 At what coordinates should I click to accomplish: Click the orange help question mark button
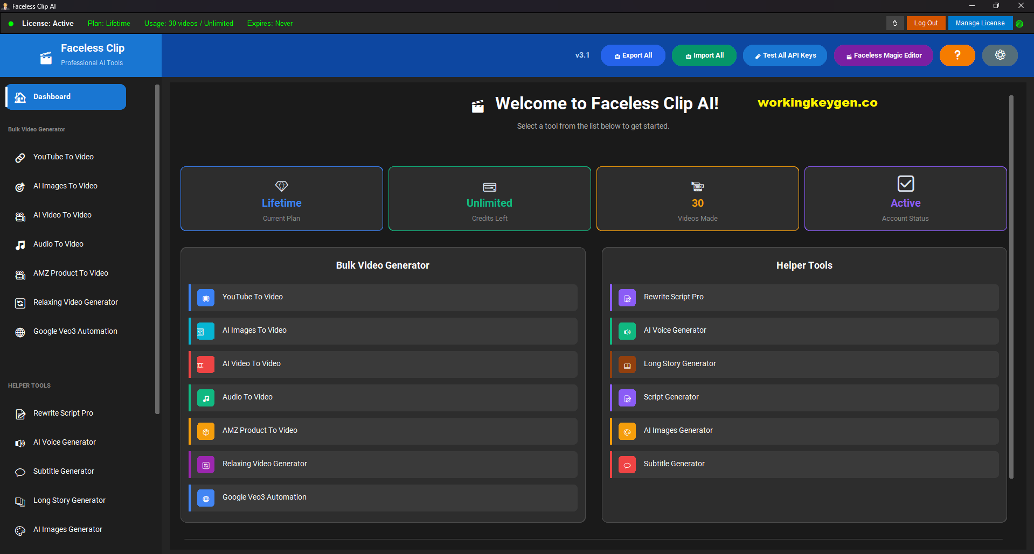click(x=957, y=55)
